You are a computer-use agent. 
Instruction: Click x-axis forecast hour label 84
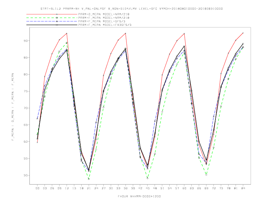(243, 188)
